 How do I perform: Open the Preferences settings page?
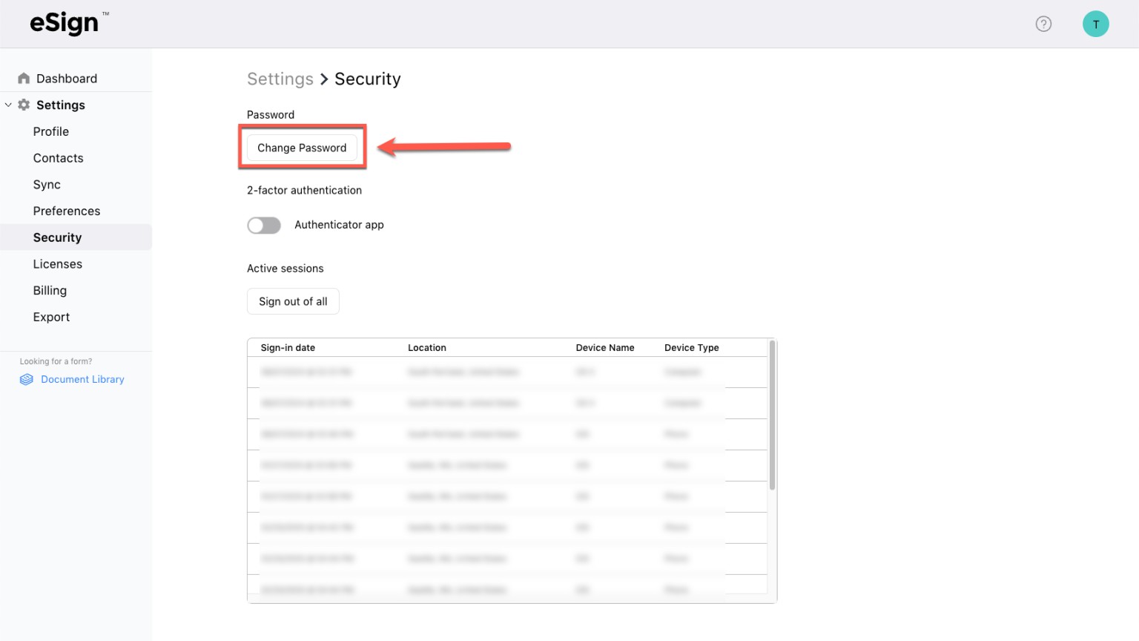tap(67, 211)
